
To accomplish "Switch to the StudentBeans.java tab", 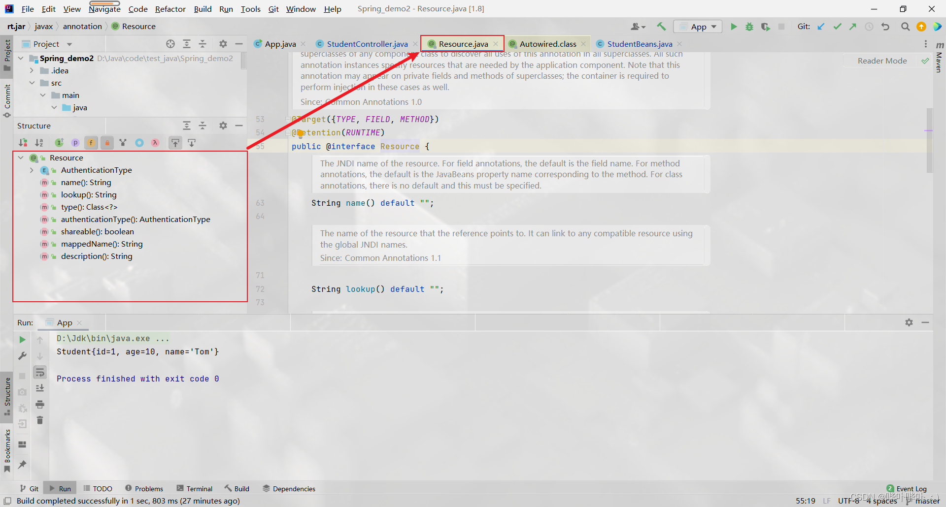I will point(639,44).
